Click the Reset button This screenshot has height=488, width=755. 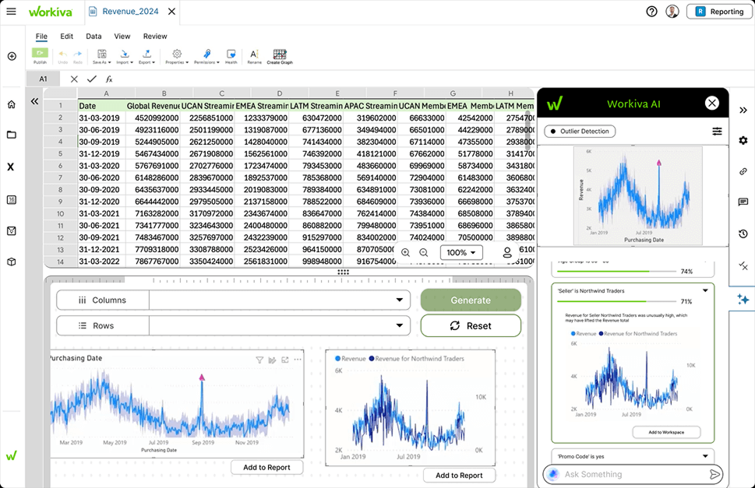(x=471, y=325)
